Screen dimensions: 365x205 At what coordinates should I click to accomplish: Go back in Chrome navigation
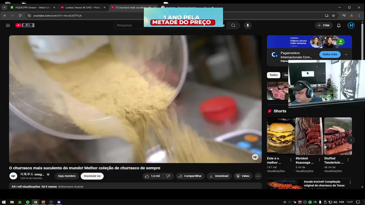click(x=5, y=15)
